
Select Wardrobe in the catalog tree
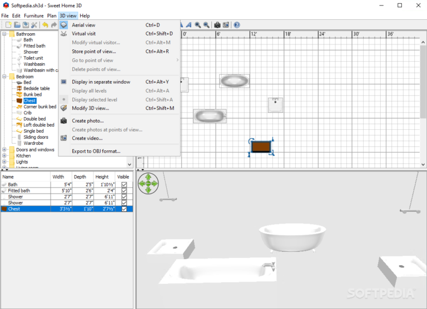pos(33,143)
